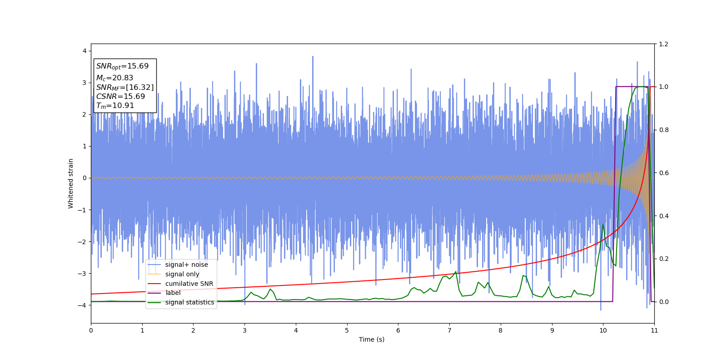Image resolution: width=727 pixels, height=363 pixels.
Task: Click the CSNR=15.69 annotation text
Action: tap(120, 97)
